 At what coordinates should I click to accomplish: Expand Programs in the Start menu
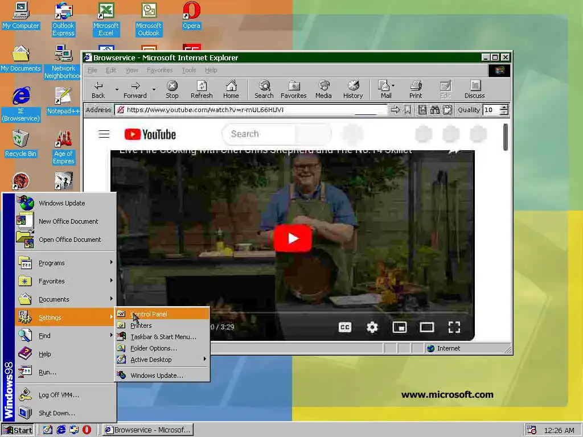point(65,263)
